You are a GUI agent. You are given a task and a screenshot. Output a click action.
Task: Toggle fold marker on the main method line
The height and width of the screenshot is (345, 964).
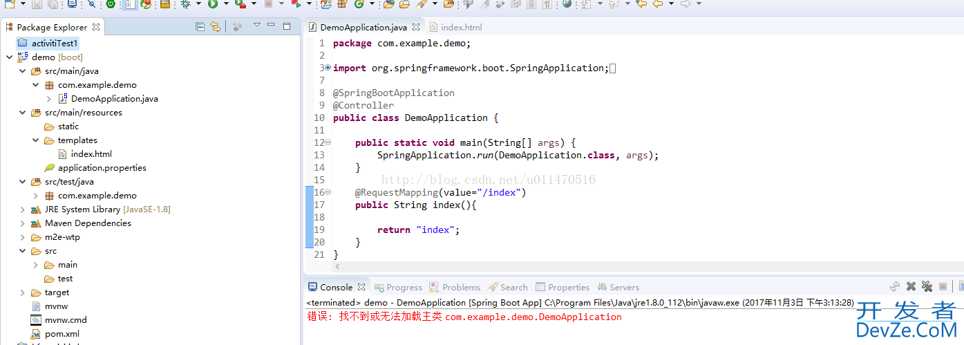328,142
